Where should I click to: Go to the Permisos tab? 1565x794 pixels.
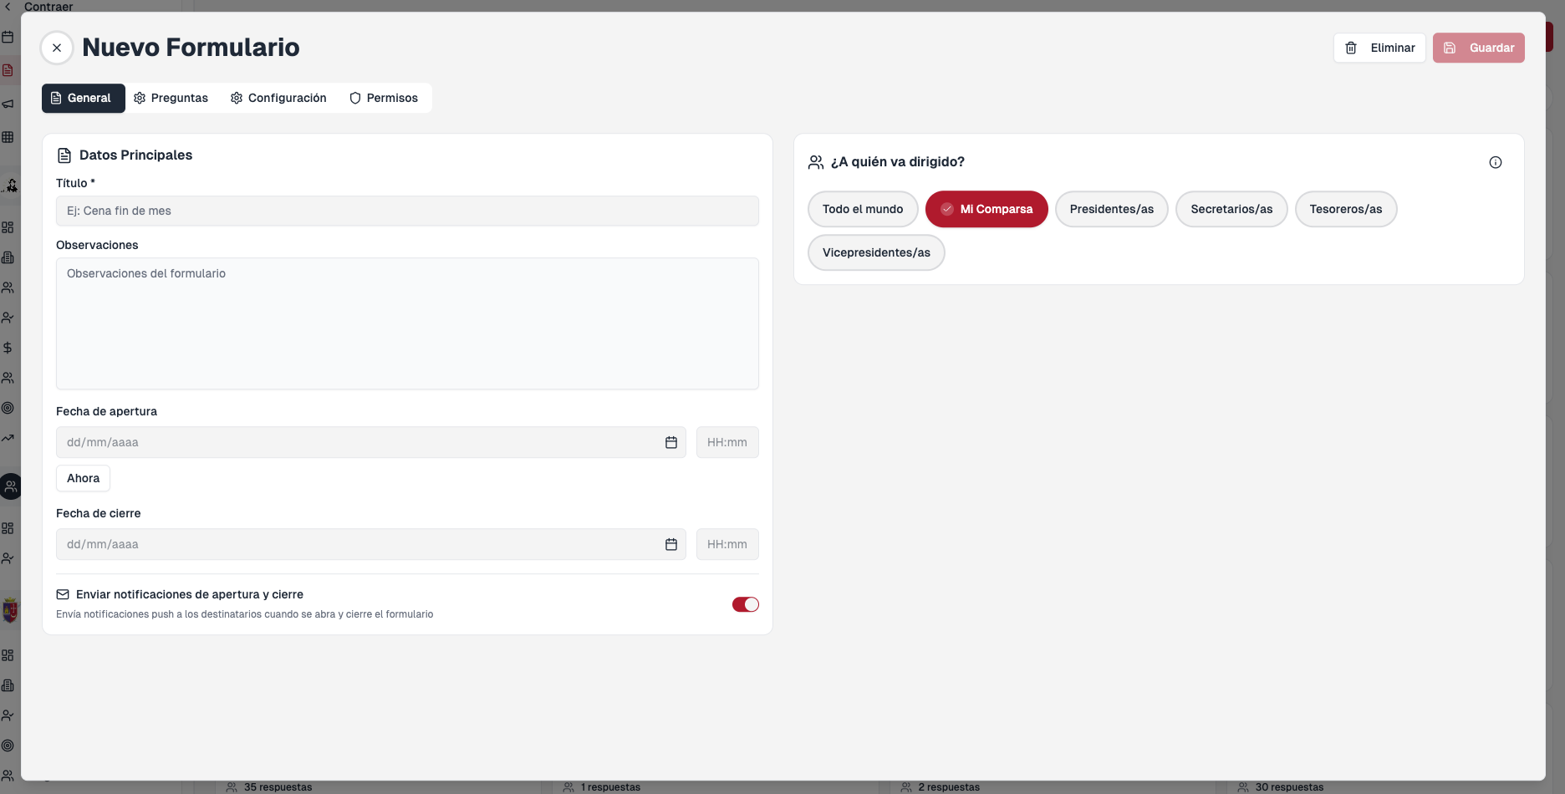point(384,98)
